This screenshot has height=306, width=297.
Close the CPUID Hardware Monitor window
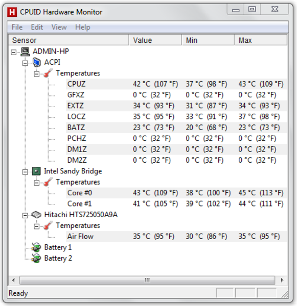point(275,10)
